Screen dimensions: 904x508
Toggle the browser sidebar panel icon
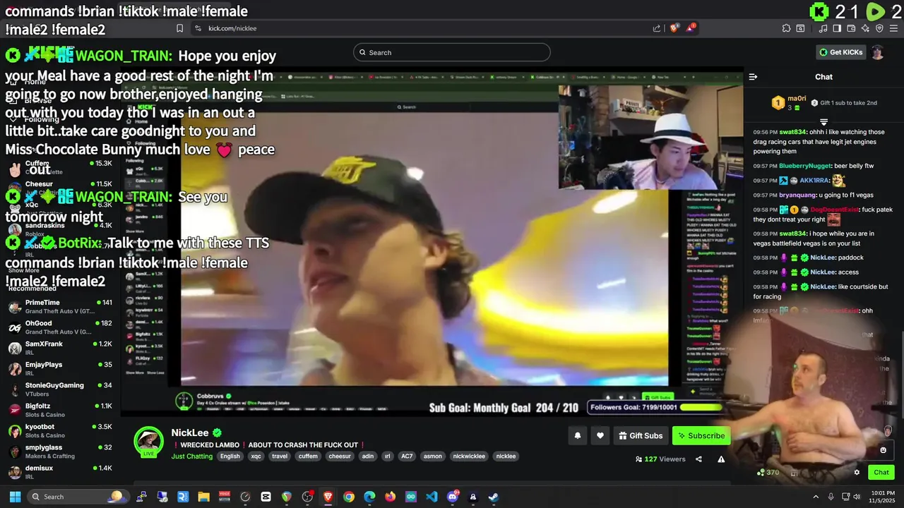point(837,28)
